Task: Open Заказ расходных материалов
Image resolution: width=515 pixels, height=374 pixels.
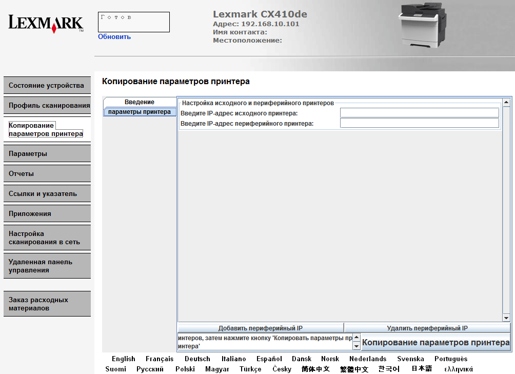Action: pos(47,304)
